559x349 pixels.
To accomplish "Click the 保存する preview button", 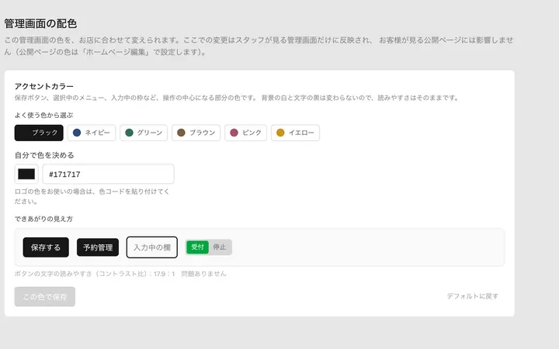I will click(46, 247).
